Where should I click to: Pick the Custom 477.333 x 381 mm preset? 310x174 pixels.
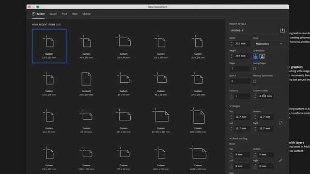click(161, 120)
